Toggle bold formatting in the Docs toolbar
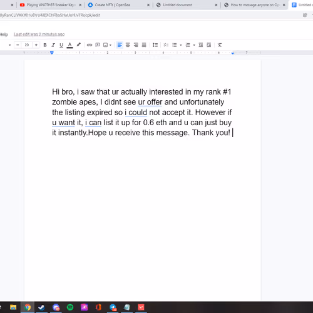313x313 pixels. [45, 45]
